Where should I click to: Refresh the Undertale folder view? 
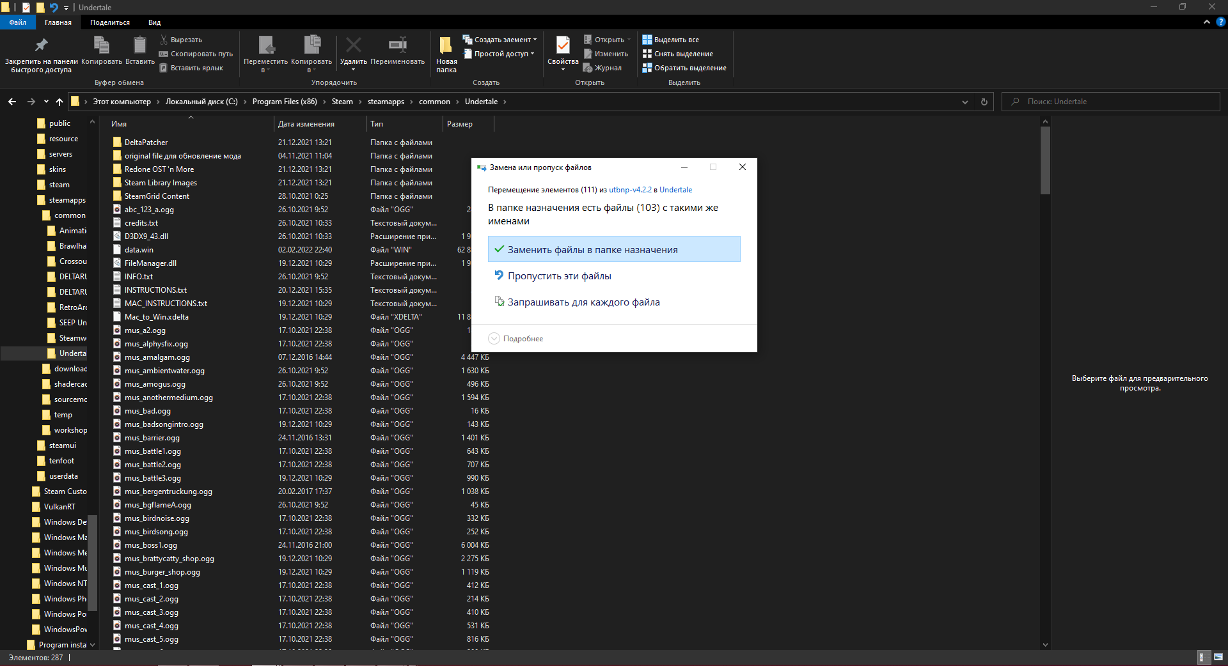(x=984, y=102)
